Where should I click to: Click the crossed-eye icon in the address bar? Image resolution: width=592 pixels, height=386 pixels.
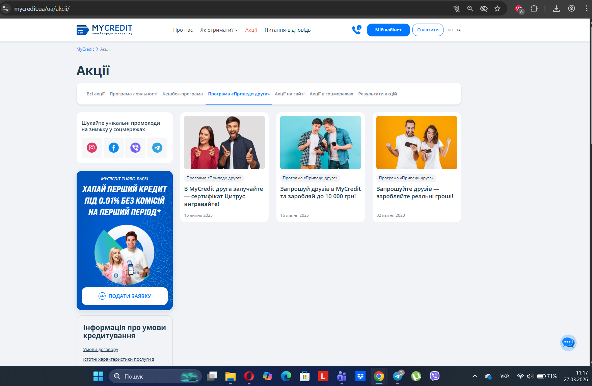tap(484, 9)
